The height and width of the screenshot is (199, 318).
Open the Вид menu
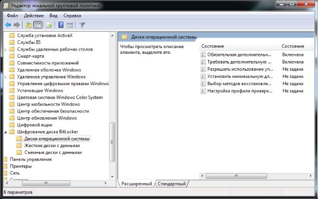pos(53,15)
